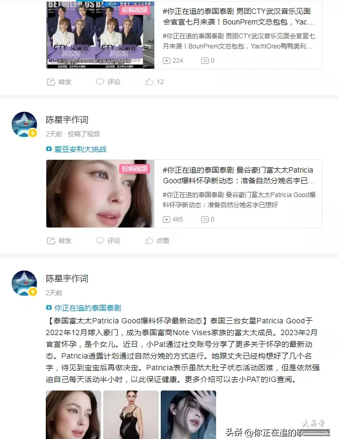Open 陈星宇作词 profile name on second post
Image resolution: width=338 pixels, height=439 pixels.
tap(67, 120)
